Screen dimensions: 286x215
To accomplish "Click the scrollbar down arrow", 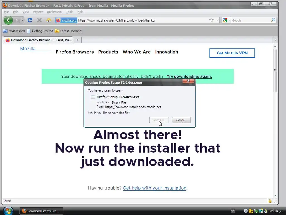I will click(x=275, y=195).
